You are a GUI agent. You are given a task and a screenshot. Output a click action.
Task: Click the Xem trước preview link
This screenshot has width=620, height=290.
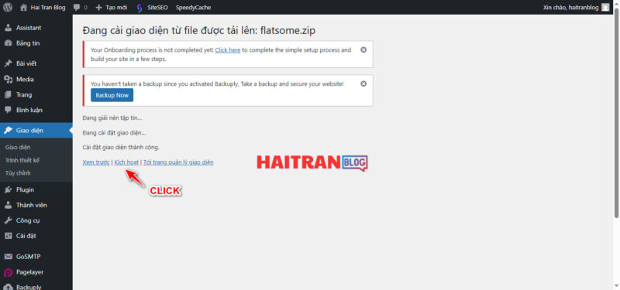96,162
